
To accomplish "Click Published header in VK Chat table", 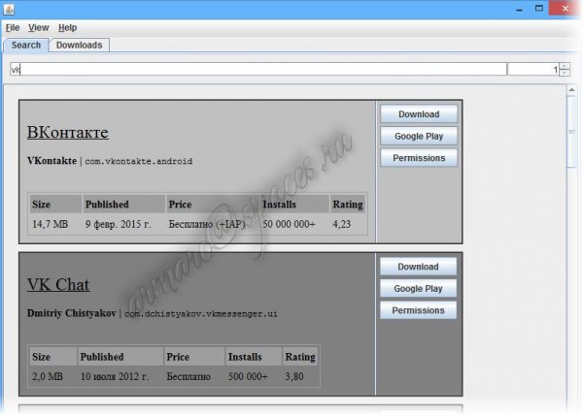I will pos(102,357).
